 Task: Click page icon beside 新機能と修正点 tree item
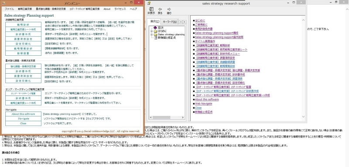[156, 37]
